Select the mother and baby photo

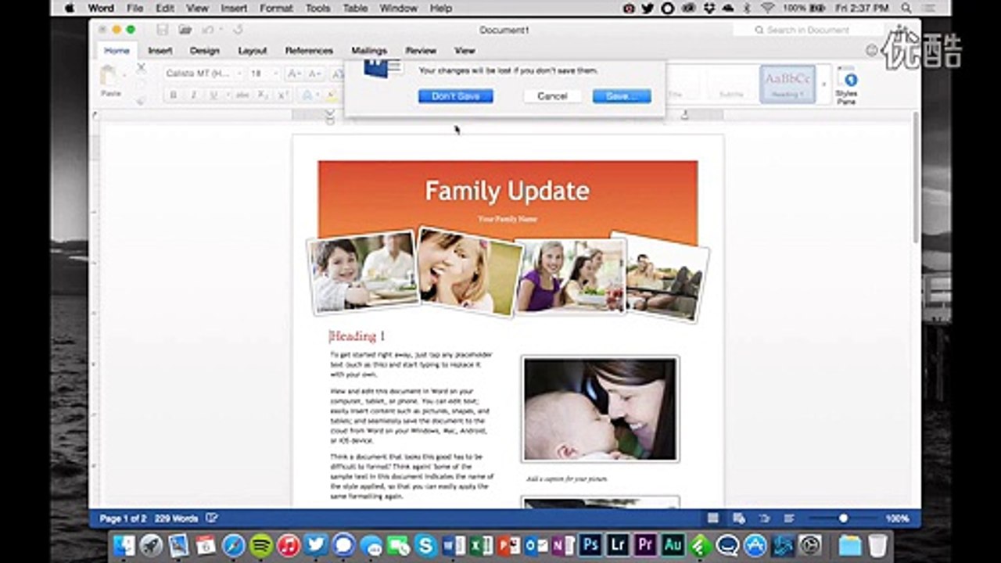tap(600, 409)
